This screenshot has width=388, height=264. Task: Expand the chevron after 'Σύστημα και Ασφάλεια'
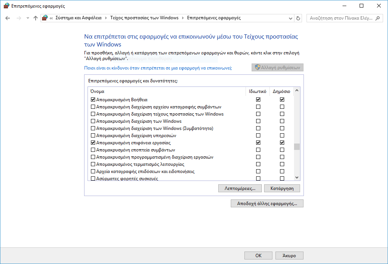click(x=106, y=18)
